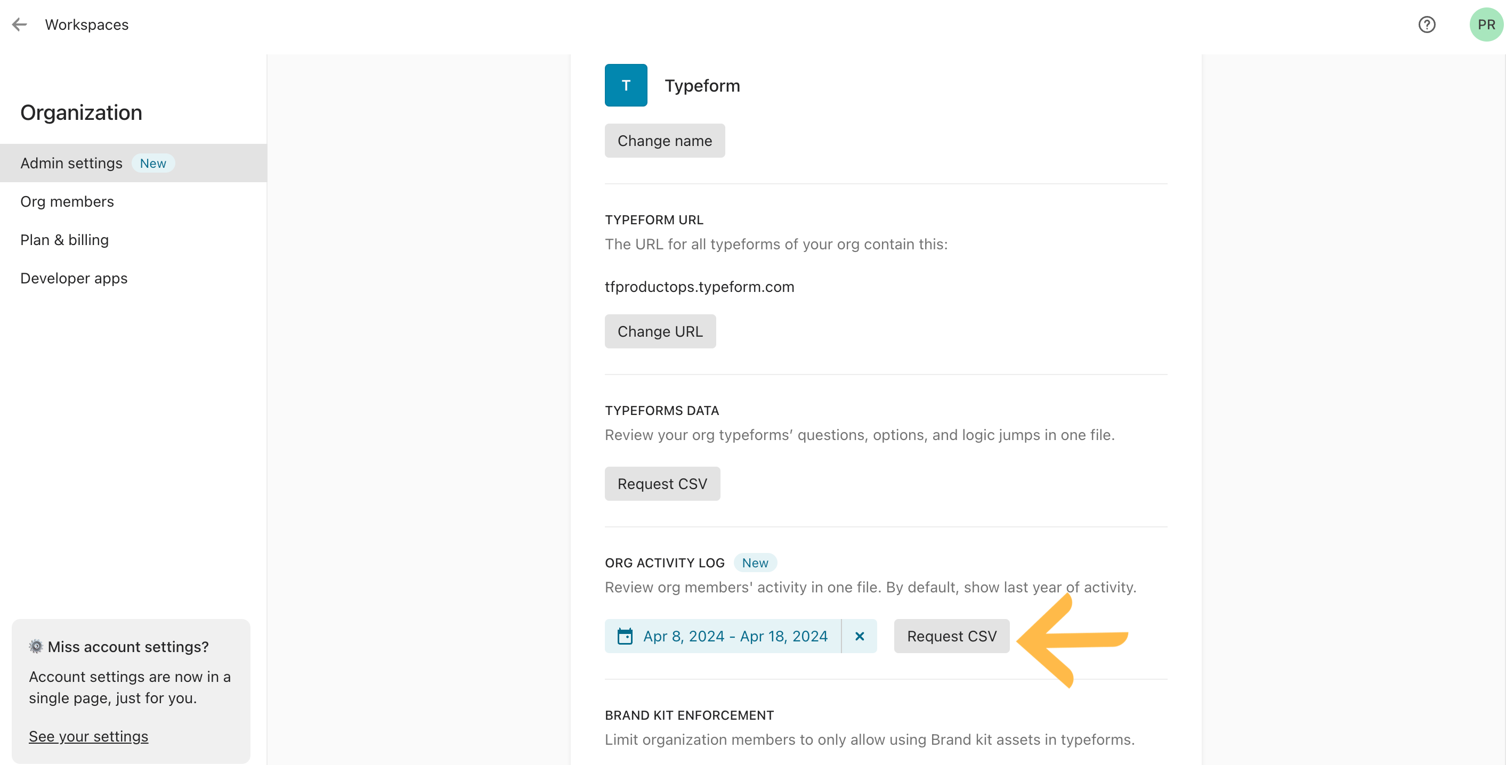Open the Apr 8 - Apr 18 date picker
This screenshot has width=1506, height=765.
(x=723, y=636)
